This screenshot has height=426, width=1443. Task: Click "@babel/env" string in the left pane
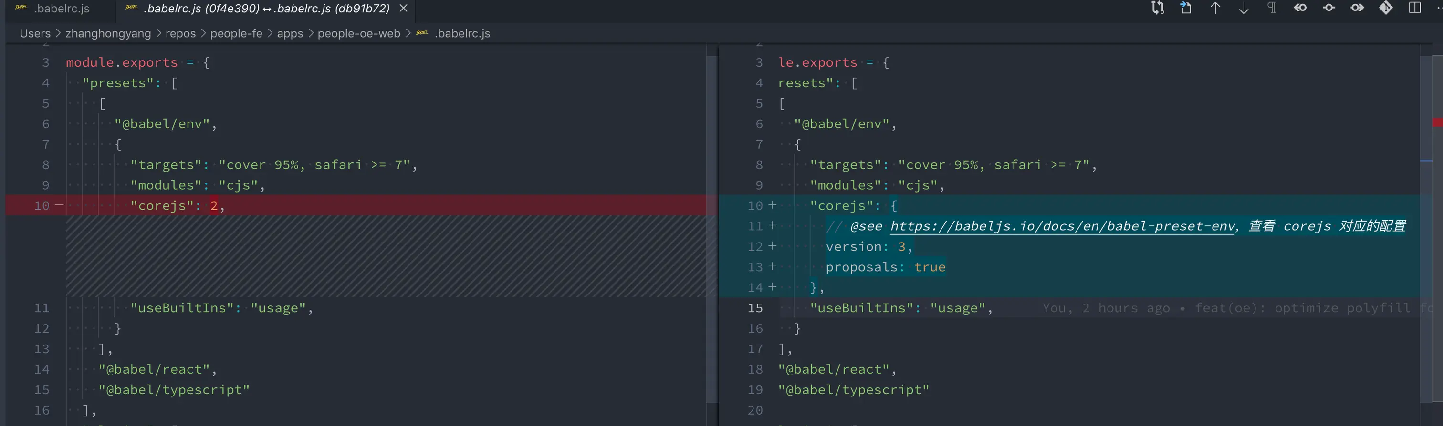pyautogui.click(x=162, y=124)
